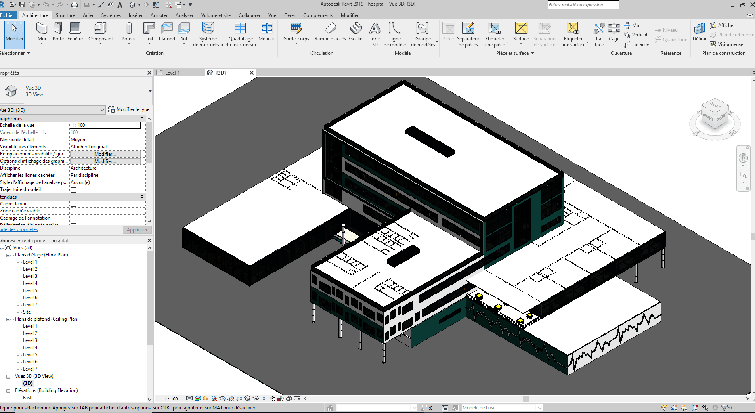Toggle the Cadrage de l'annotation checkbox
The width and height of the screenshot is (755, 413).
(73, 218)
